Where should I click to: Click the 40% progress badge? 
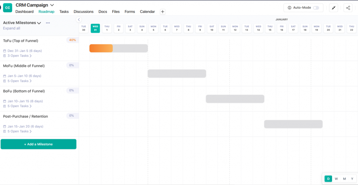click(x=72, y=40)
